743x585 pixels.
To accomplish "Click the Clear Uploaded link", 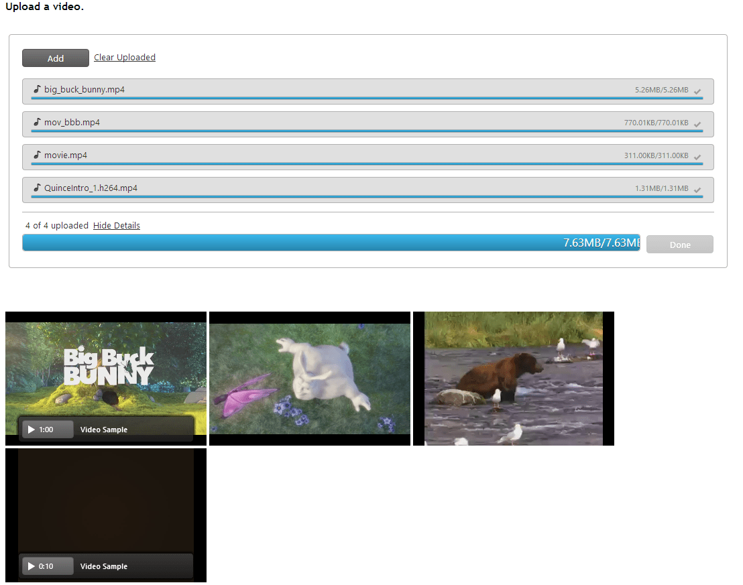I will (124, 57).
